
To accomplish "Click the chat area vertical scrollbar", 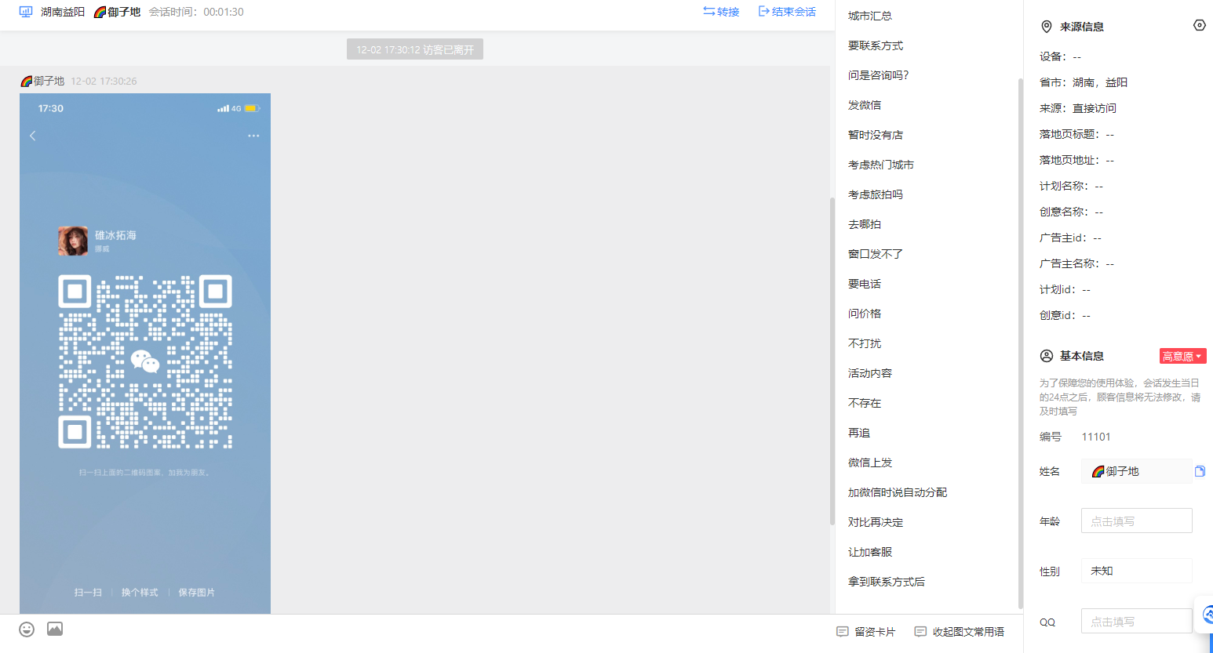I will [832, 361].
